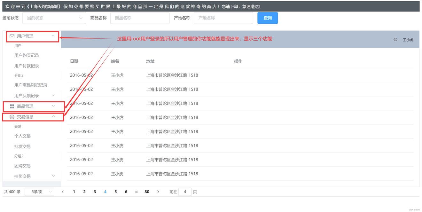Image resolution: width=422 pixels, height=212 pixels.
Task: Click the grid icon beside 商品管理
Action: click(12, 106)
